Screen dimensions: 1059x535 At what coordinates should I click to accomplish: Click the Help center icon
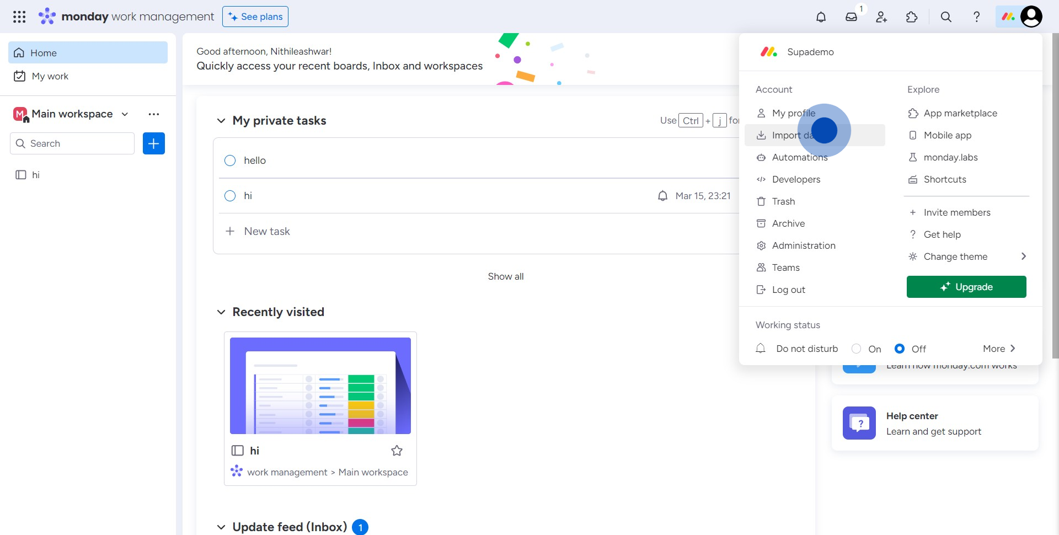point(859,423)
